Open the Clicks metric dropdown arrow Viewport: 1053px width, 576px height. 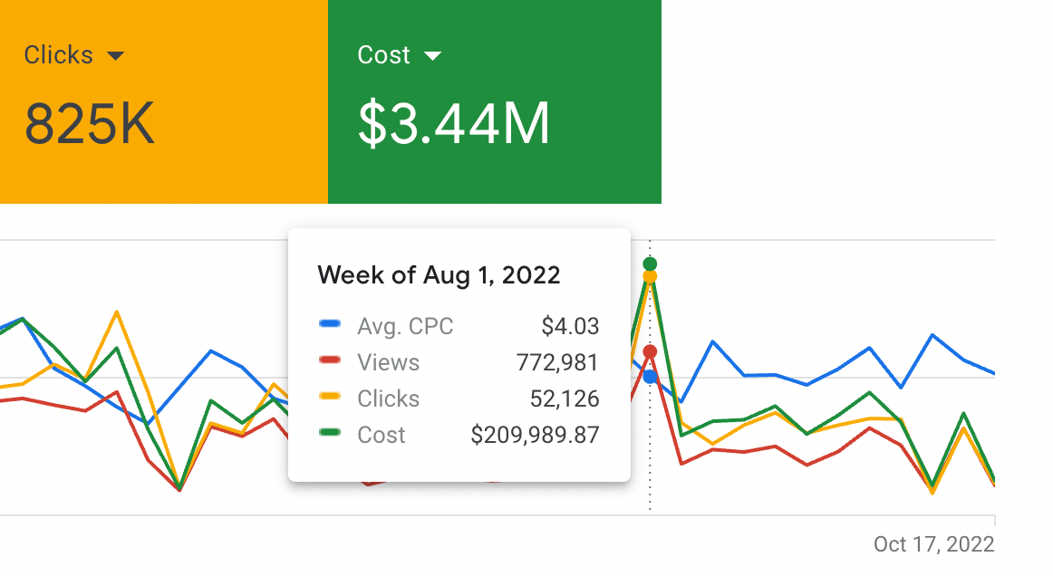[115, 56]
